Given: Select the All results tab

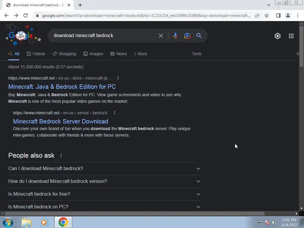Looking at the screenshot, I should click(14, 54).
